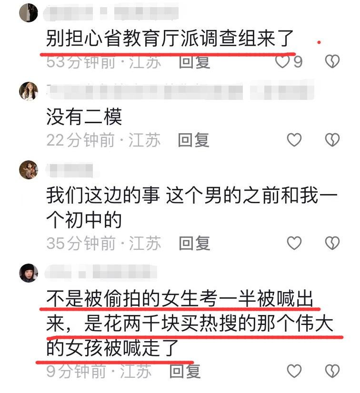360x393 pixels.
Task: Reply to the 22分钟前 comment
Action: click(194, 140)
